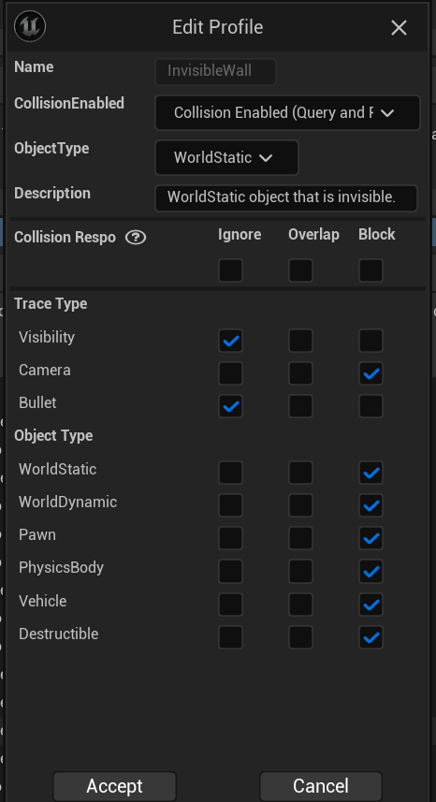The width and height of the screenshot is (436, 802).
Task: Open the ObjectType WorldStatic dropdown
Action: [x=226, y=157]
